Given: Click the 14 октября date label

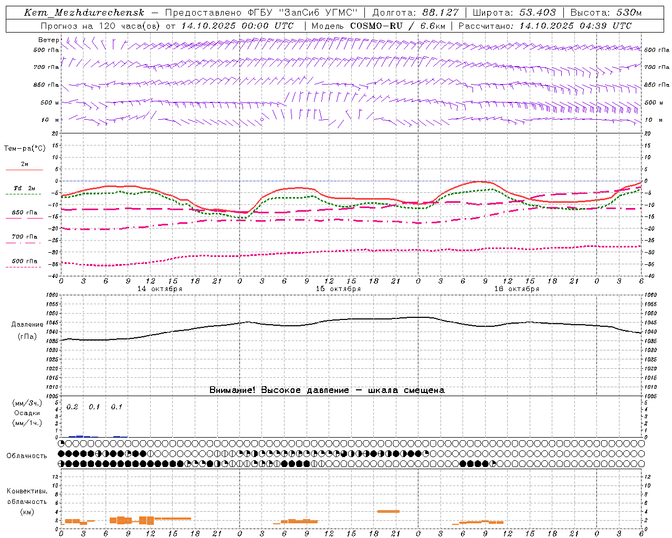Looking at the screenshot, I should tap(160, 289).
